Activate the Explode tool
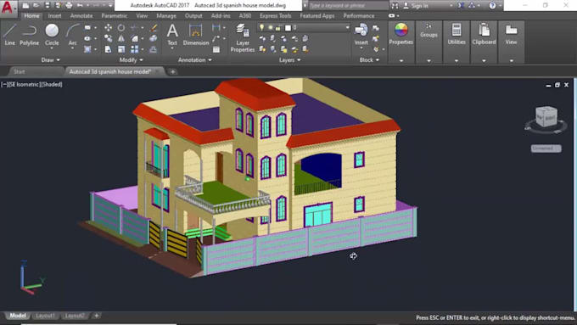577x325 pixels. pos(154,38)
